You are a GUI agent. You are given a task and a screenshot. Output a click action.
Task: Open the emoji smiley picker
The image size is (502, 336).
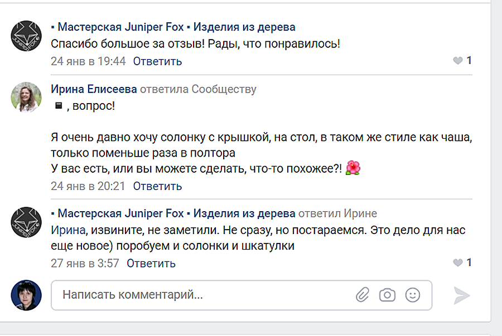click(413, 295)
